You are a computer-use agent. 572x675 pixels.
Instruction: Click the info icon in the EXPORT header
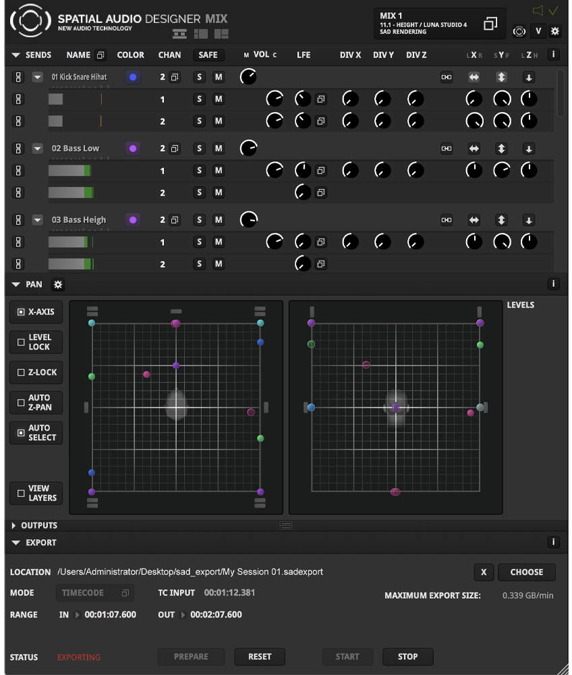coord(554,543)
